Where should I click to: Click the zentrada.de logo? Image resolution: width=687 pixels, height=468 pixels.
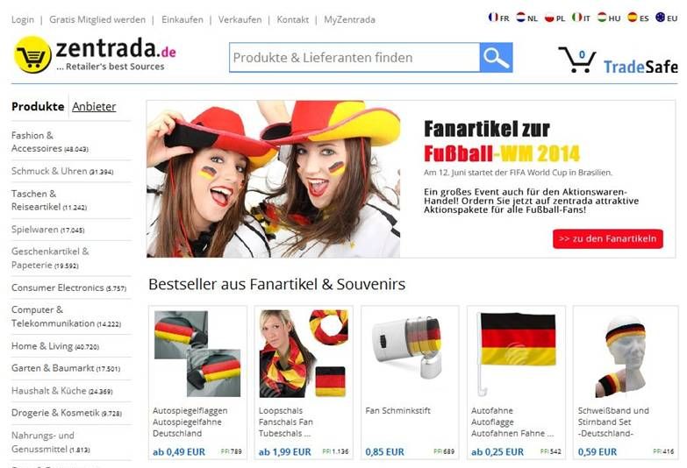(x=95, y=54)
